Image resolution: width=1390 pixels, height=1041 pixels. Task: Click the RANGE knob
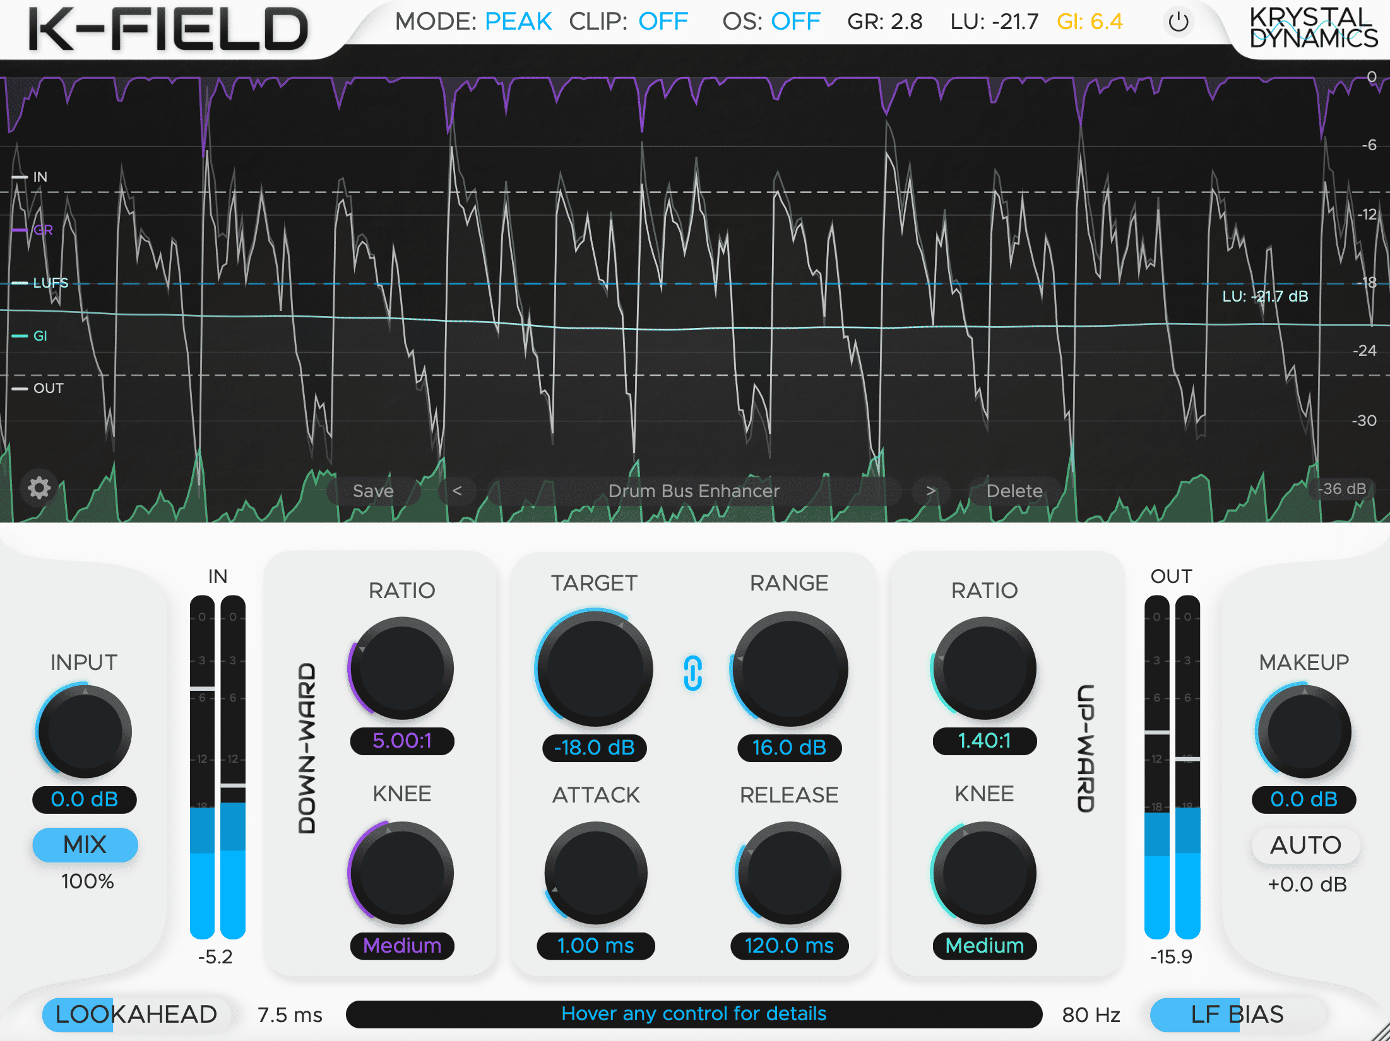789,668
